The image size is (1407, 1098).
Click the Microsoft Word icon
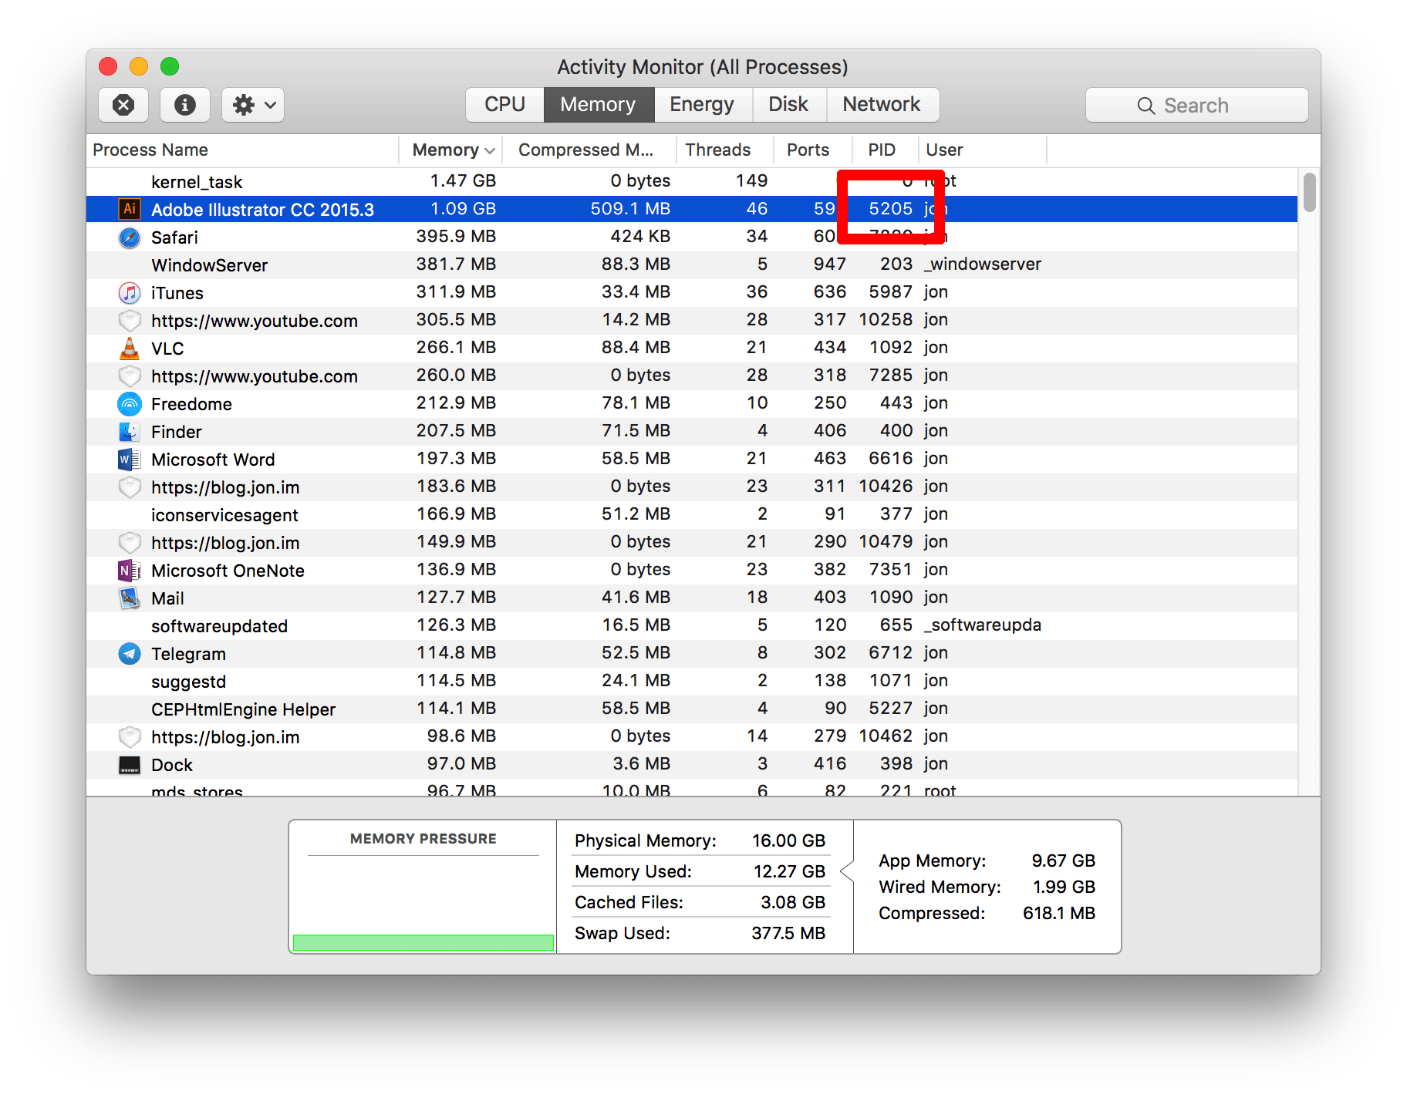click(130, 460)
